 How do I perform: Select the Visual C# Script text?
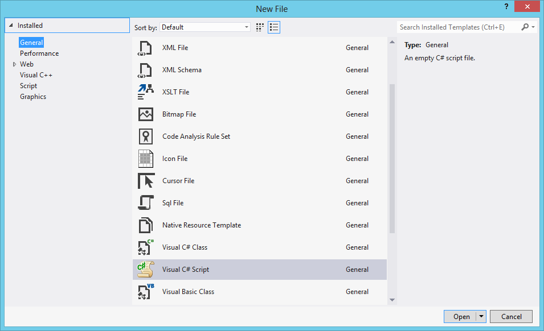186,270
